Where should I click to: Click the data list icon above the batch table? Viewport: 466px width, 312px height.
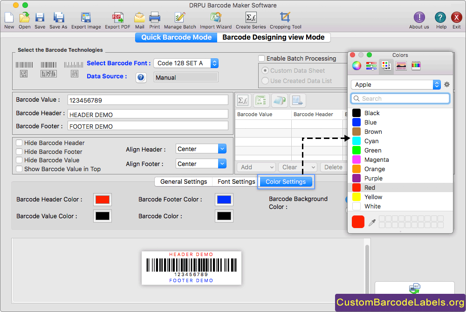pyautogui.click(x=297, y=101)
